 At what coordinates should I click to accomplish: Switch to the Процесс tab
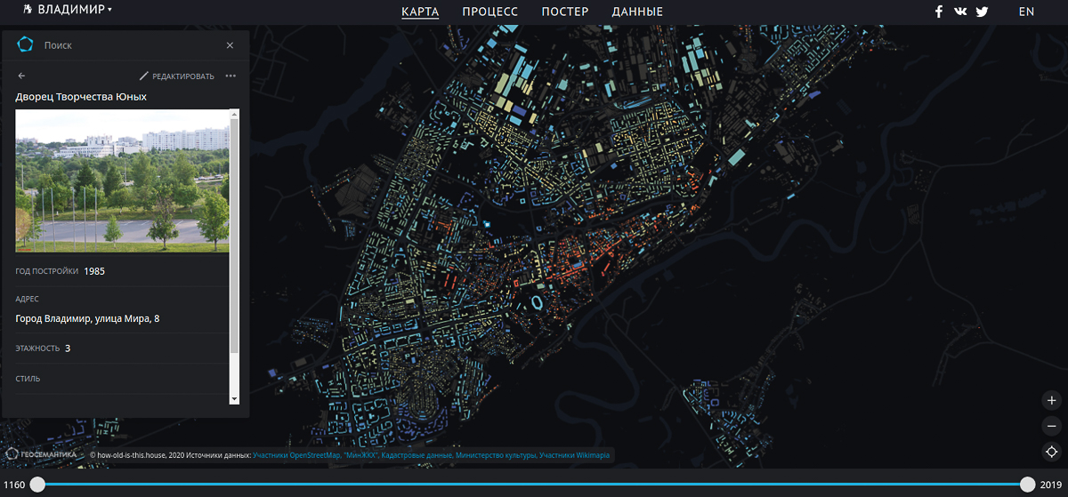[489, 12]
